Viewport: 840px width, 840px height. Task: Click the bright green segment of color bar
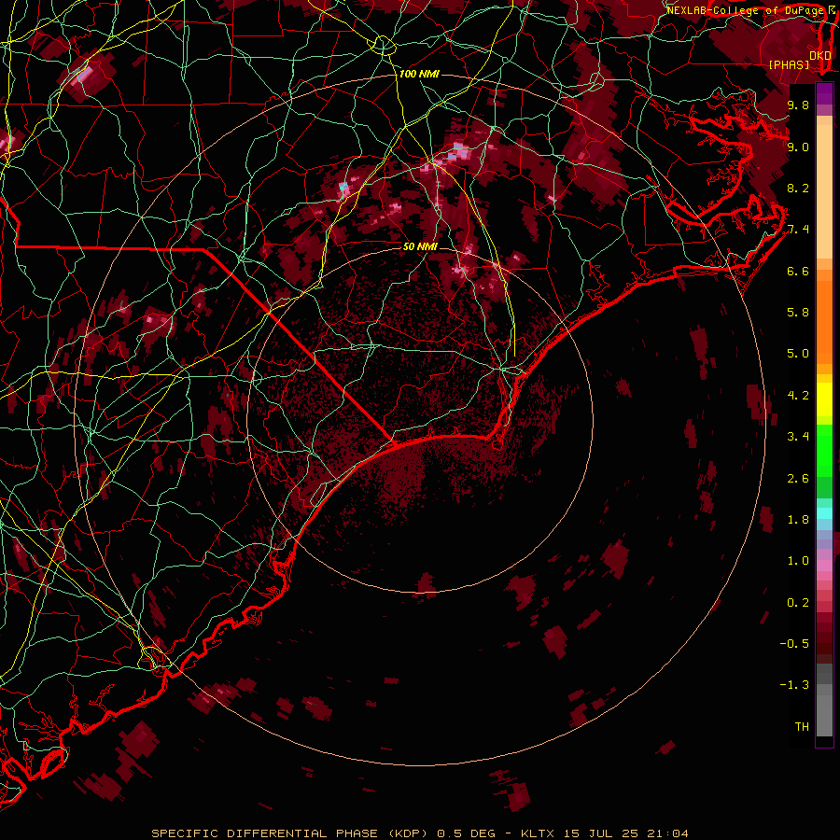(x=824, y=451)
